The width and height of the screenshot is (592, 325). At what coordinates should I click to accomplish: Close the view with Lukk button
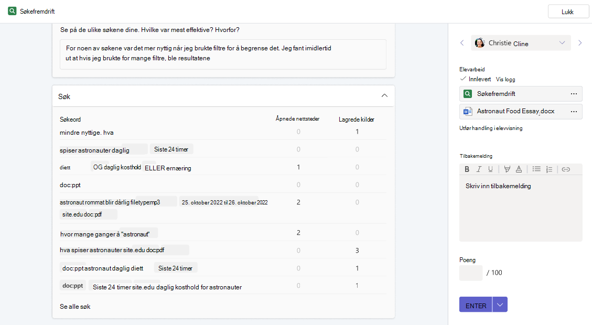[568, 12]
